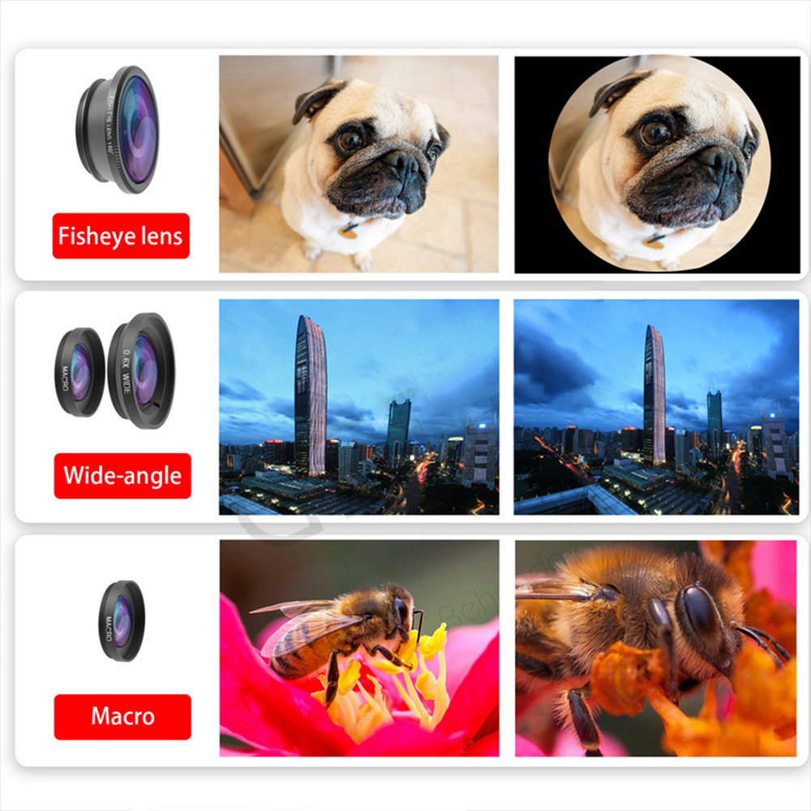The image size is (811, 811).
Task: Click the tall skyscraper in left city photo
Action: 311,397
